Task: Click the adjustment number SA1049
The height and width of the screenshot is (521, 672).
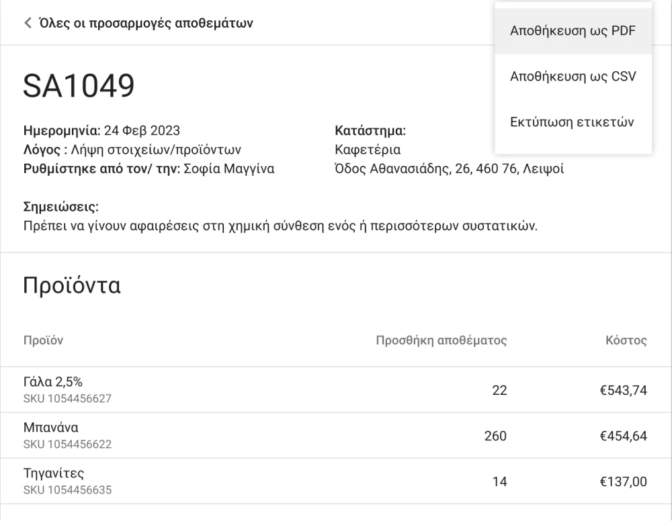Action: tap(79, 85)
